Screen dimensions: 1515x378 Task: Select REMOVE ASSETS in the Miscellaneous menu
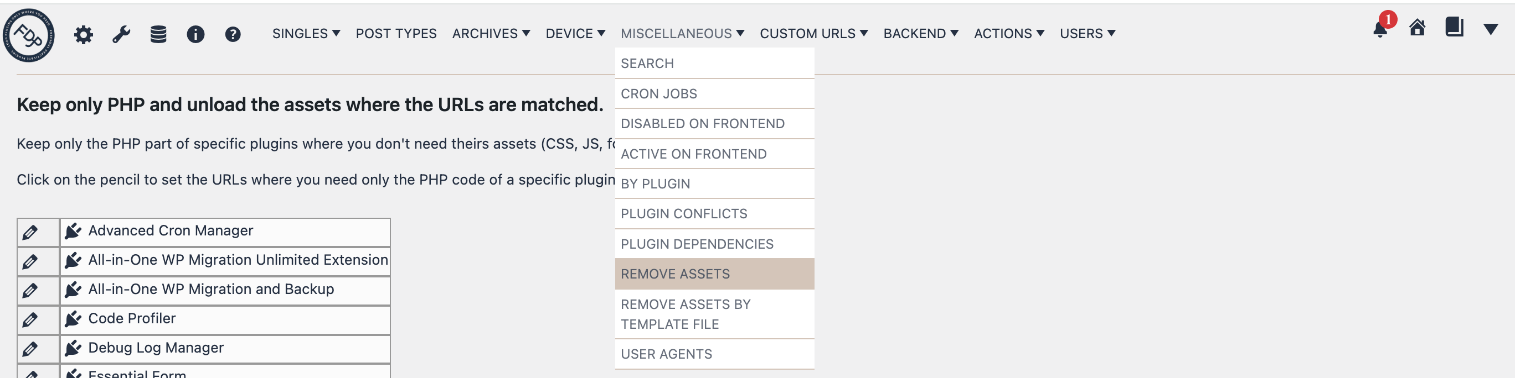[675, 274]
